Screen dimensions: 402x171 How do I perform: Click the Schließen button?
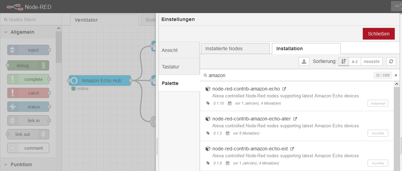379,34
